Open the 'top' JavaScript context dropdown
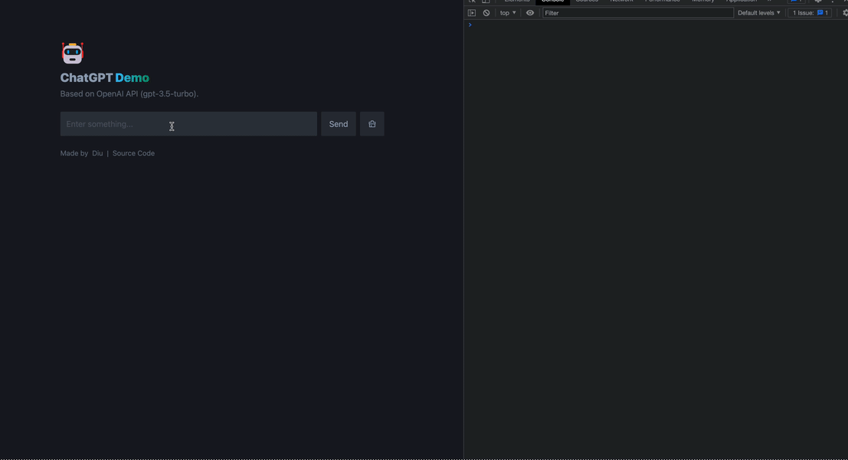 (x=508, y=13)
